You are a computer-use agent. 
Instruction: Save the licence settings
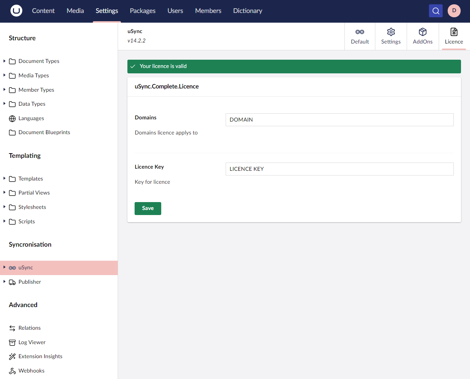pyautogui.click(x=148, y=209)
